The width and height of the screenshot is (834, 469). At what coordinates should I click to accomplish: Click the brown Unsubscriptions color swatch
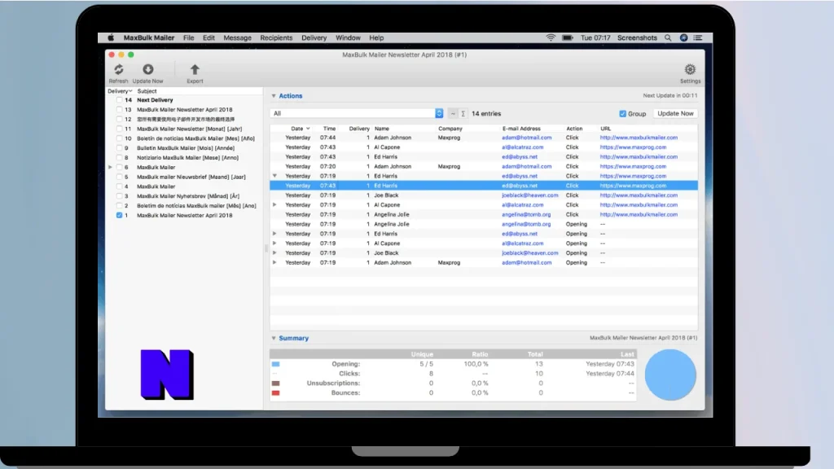coord(275,384)
